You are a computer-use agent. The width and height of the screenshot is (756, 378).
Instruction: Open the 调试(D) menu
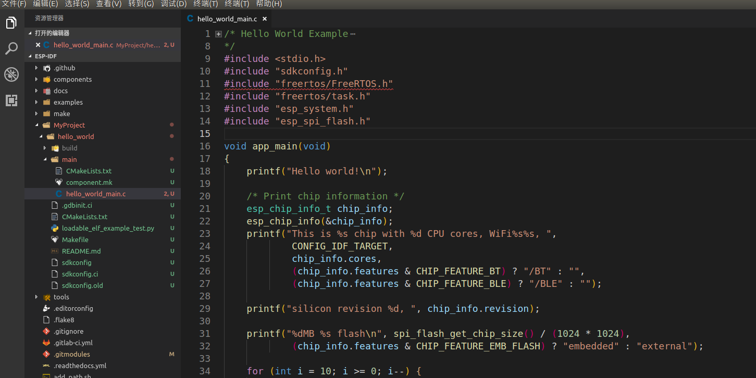[173, 4]
